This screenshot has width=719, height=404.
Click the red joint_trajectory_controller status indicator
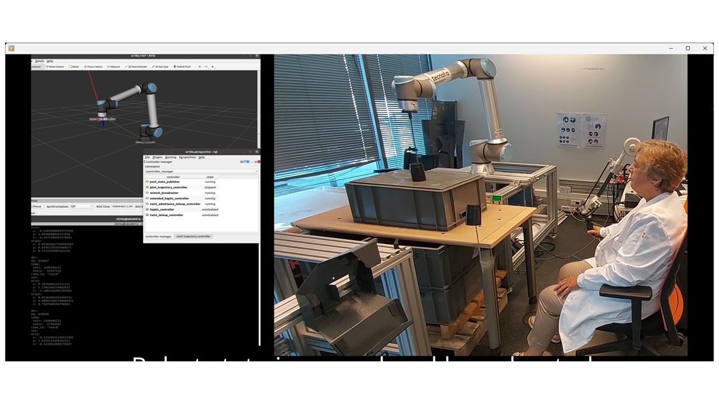pyautogui.click(x=147, y=187)
